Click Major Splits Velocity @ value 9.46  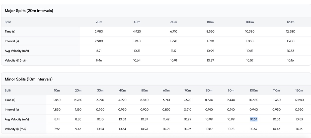coord(99,61)
